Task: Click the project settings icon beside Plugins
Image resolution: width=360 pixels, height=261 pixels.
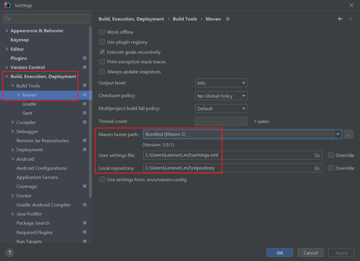Action: [x=84, y=58]
